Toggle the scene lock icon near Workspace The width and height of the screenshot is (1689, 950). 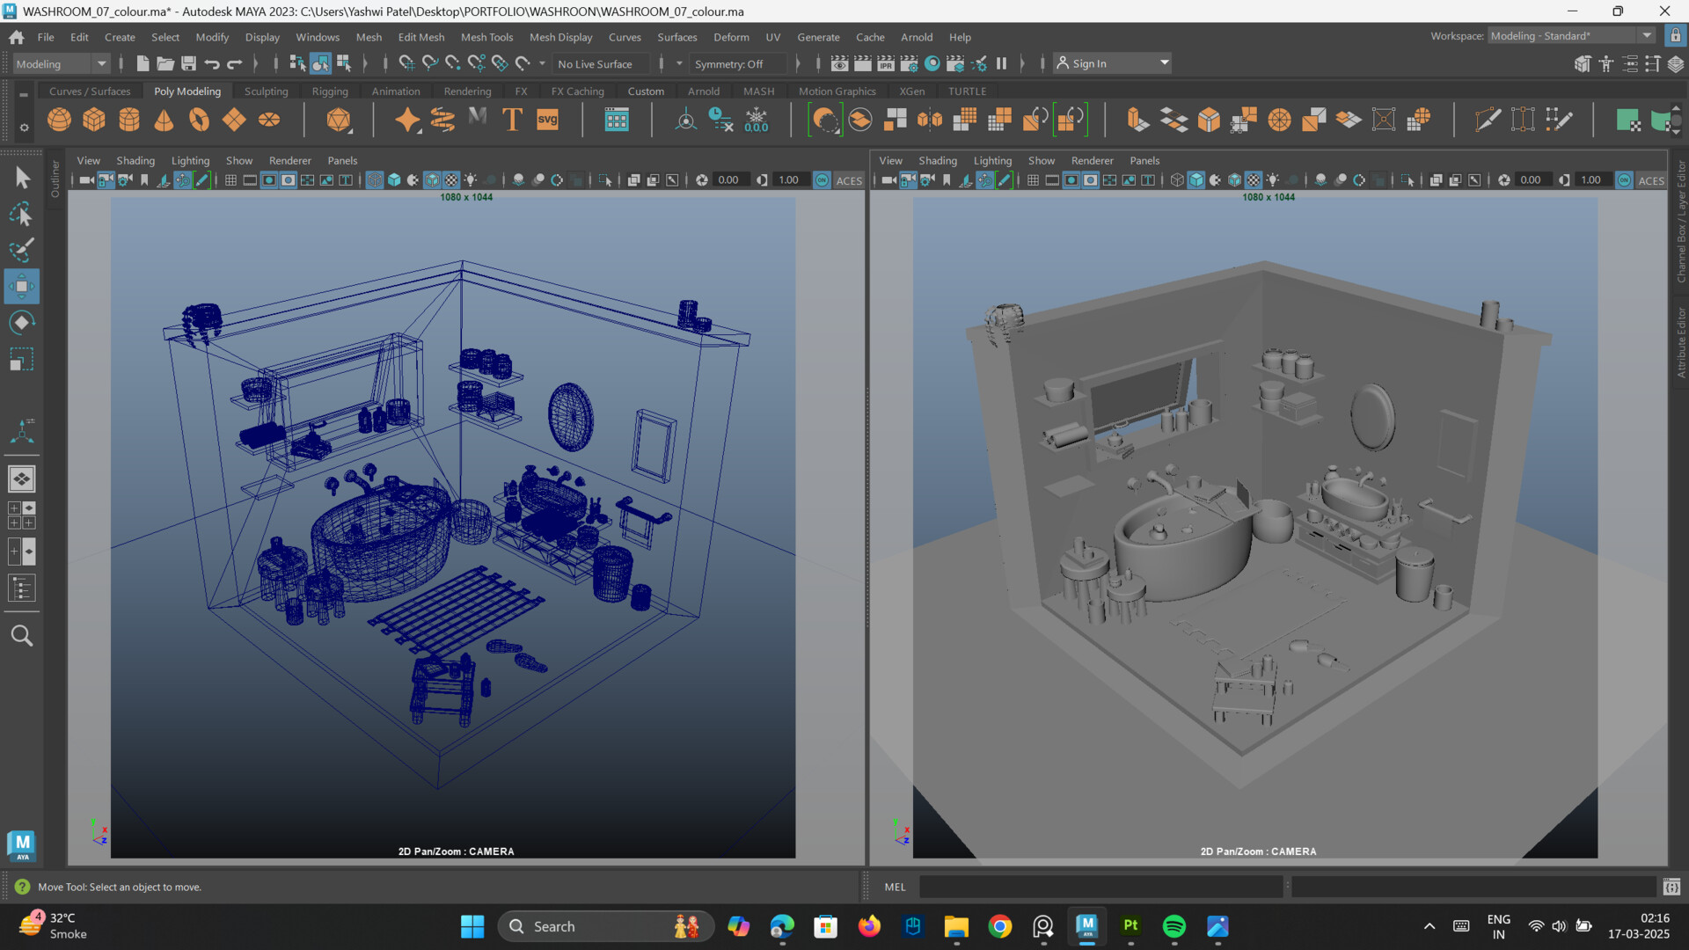[x=1674, y=36]
